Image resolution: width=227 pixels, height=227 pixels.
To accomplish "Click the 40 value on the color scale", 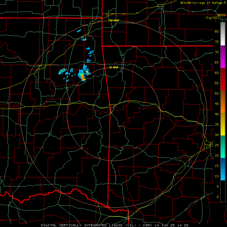I will (x=217, y=114).
